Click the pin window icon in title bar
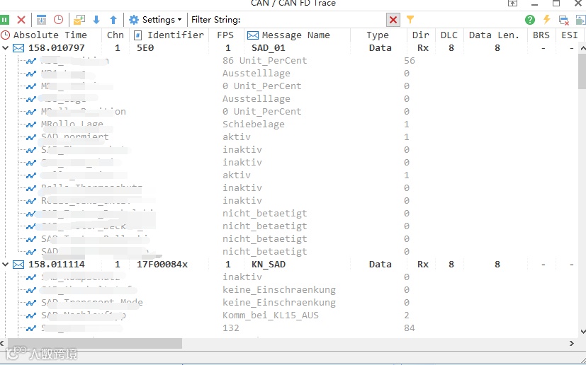 [512, 4]
